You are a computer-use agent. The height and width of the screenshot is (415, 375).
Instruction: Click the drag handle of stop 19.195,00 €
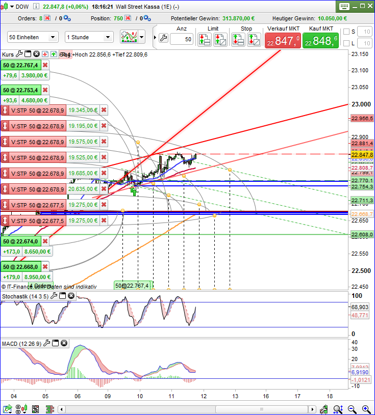click(5, 126)
